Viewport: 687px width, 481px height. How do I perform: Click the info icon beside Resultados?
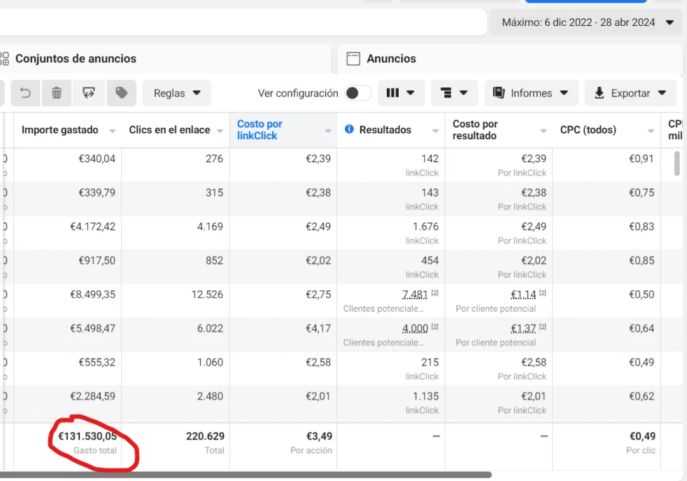click(x=349, y=129)
